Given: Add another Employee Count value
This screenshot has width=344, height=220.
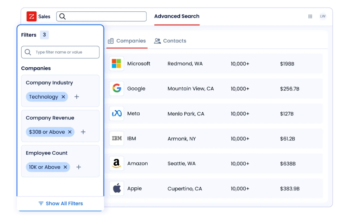Looking at the screenshot, I should click(78, 167).
